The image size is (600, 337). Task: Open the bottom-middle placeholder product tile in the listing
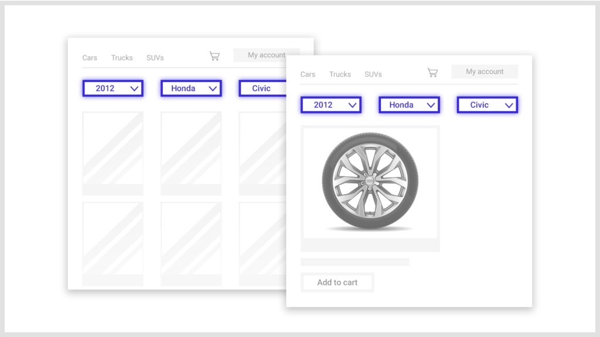(191, 243)
